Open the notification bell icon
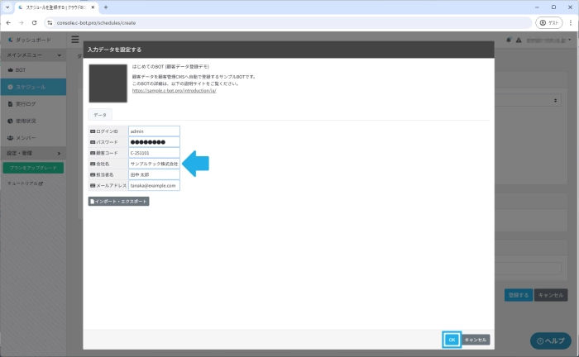 pyautogui.click(x=507, y=40)
